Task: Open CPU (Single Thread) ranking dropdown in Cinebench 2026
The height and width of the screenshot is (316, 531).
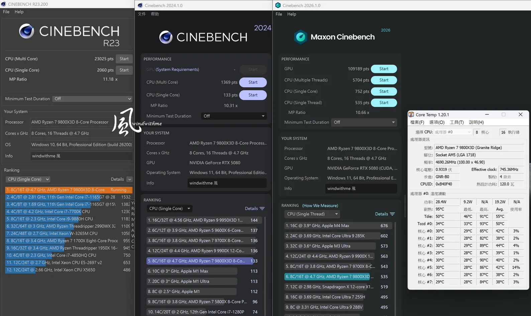Action: click(x=312, y=214)
